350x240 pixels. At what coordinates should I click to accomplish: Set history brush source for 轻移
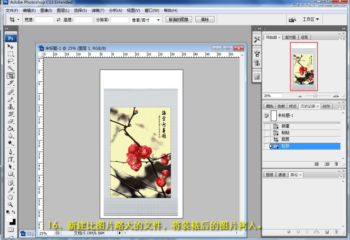pyautogui.click(x=266, y=146)
